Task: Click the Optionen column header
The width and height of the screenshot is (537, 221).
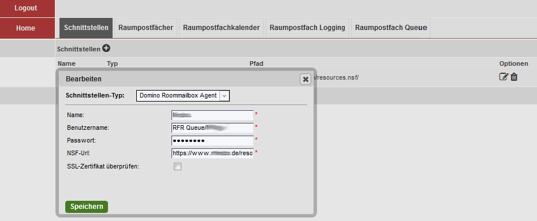Action: coord(514,63)
